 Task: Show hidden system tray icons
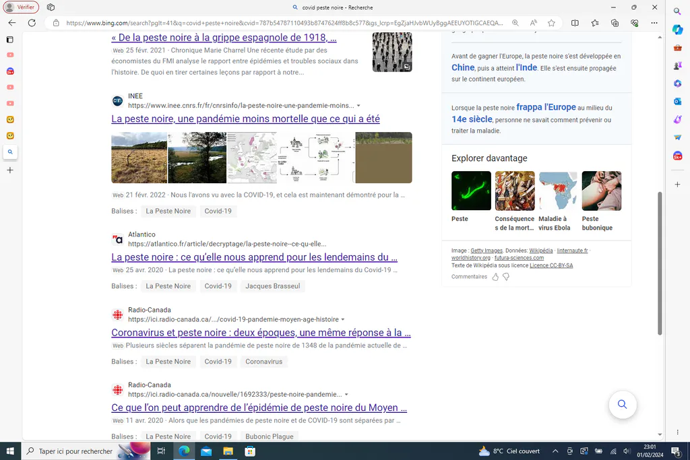point(555,451)
